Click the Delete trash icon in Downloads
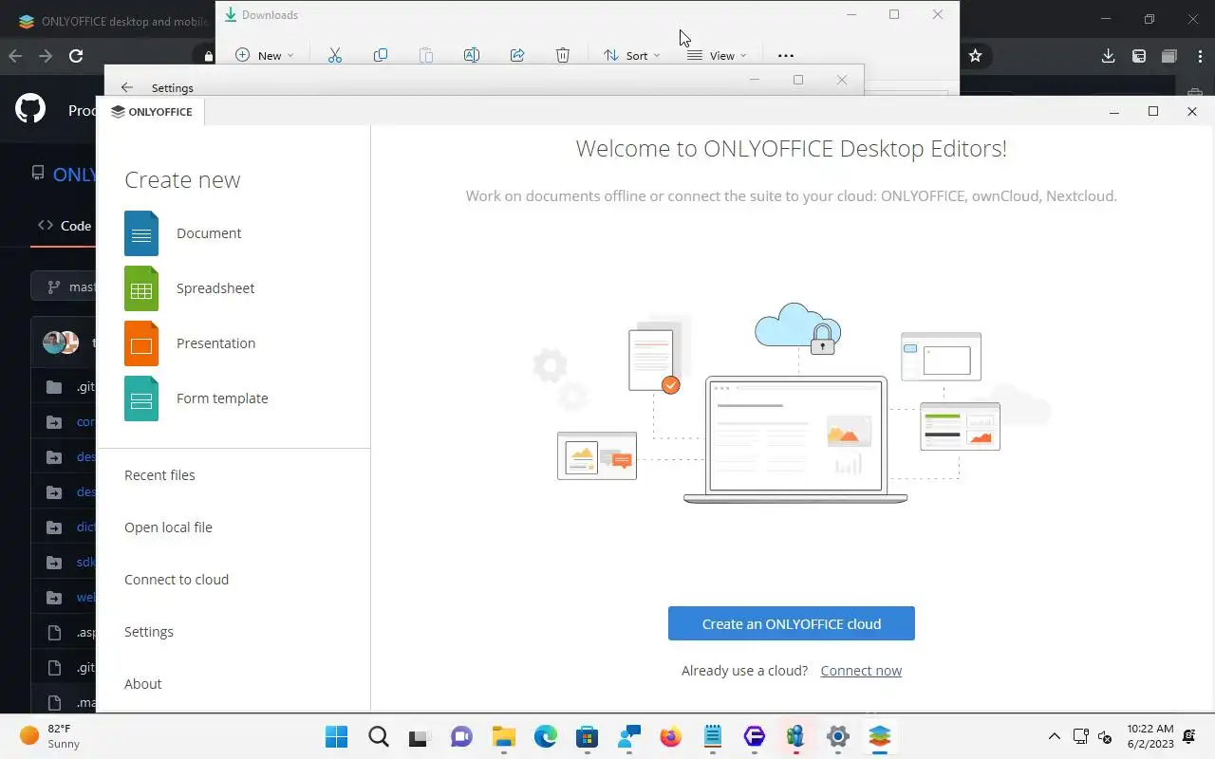1215x759 pixels. pyautogui.click(x=563, y=55)
